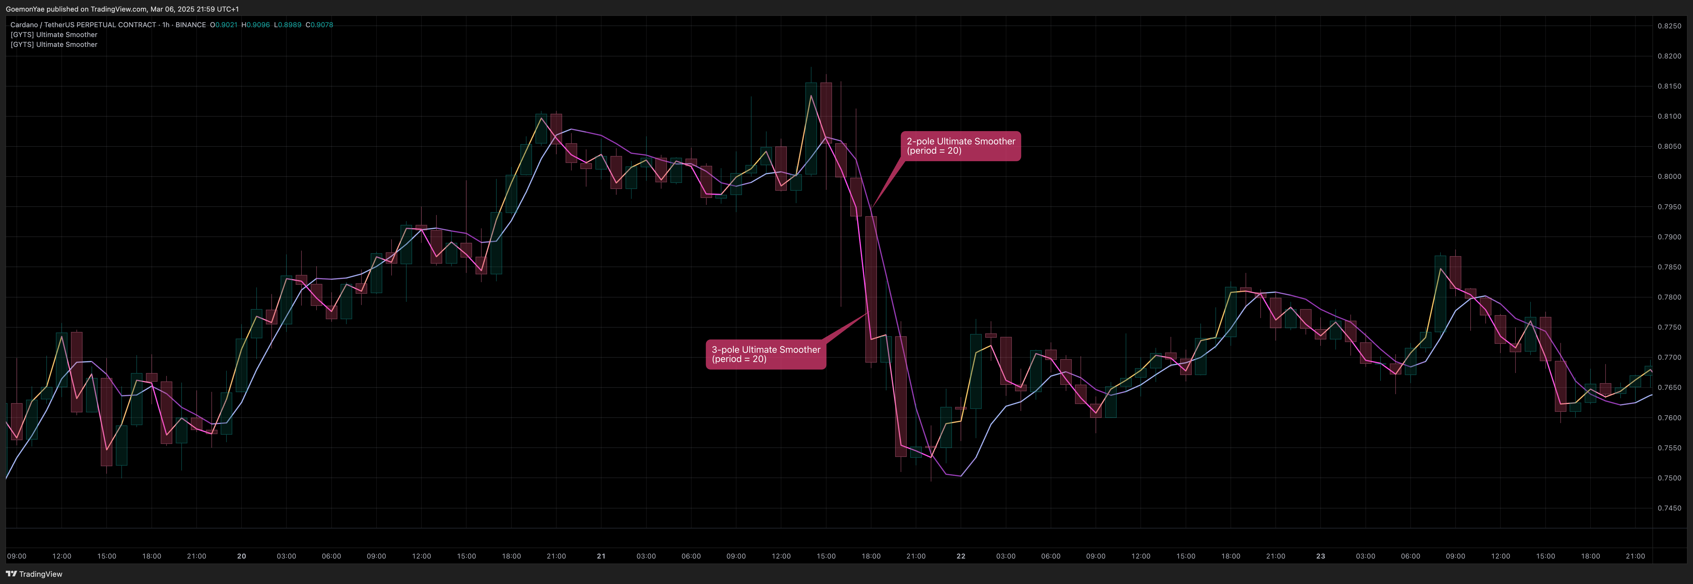
Task: Click the TradingView logo at the bottom
Action: pyautogui.click(x=34, y=574)
